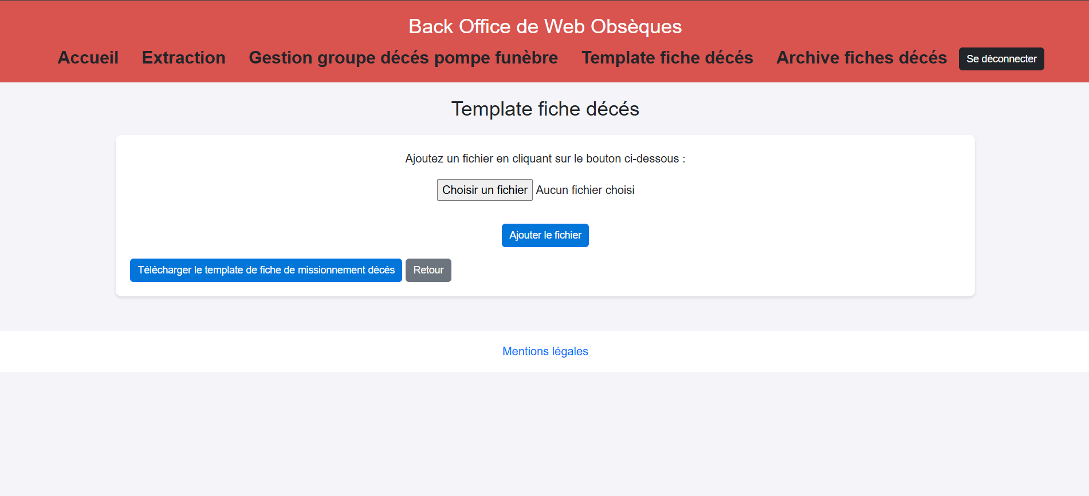This screenshot has width=1089, height=496.
Task: Click the 'Aucun fichier choisi' file label
Action: [585, 190]
